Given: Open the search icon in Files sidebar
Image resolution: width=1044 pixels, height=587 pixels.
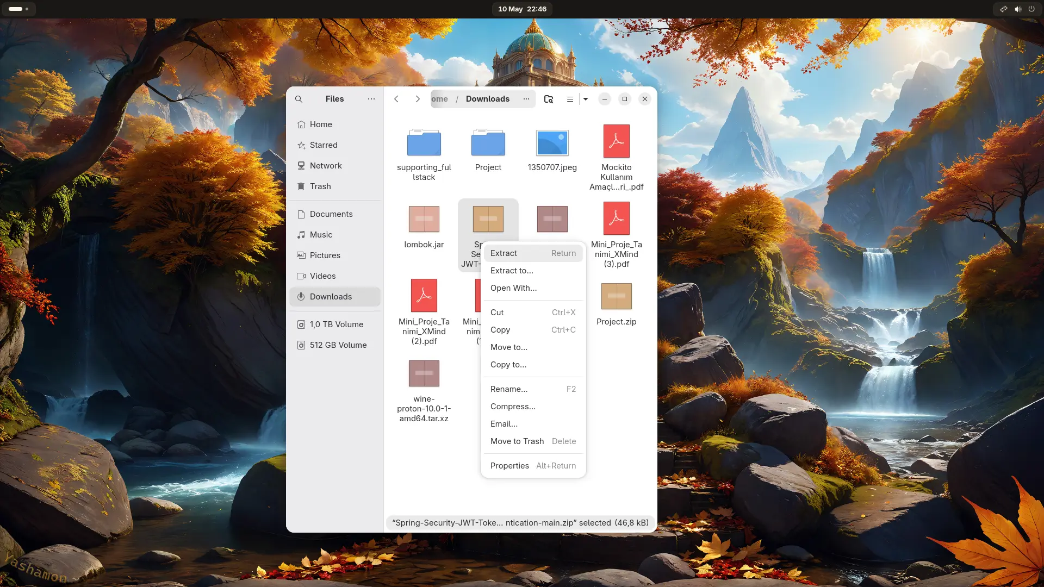Looking at the screenshot, I should [x=299, y=99].
